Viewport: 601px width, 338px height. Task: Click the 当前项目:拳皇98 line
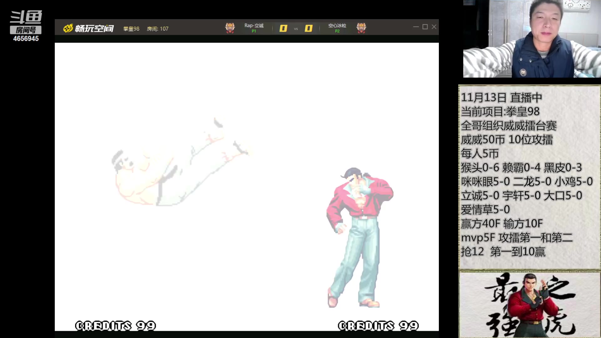[x=500, y=112]
